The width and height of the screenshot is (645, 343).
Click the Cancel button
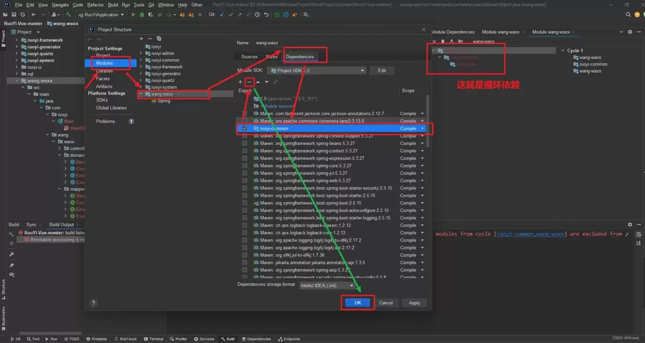click(386, 303)
